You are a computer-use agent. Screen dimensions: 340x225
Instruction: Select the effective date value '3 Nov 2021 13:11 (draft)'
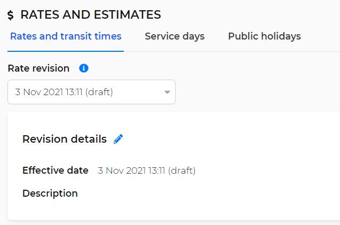[147, 170]
